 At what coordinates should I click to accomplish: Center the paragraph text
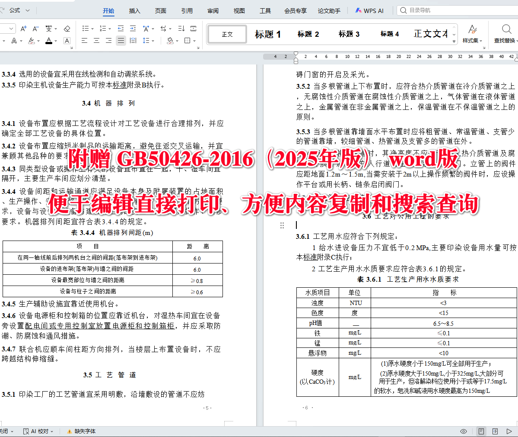pyautogui.click(x=96, y=41)
